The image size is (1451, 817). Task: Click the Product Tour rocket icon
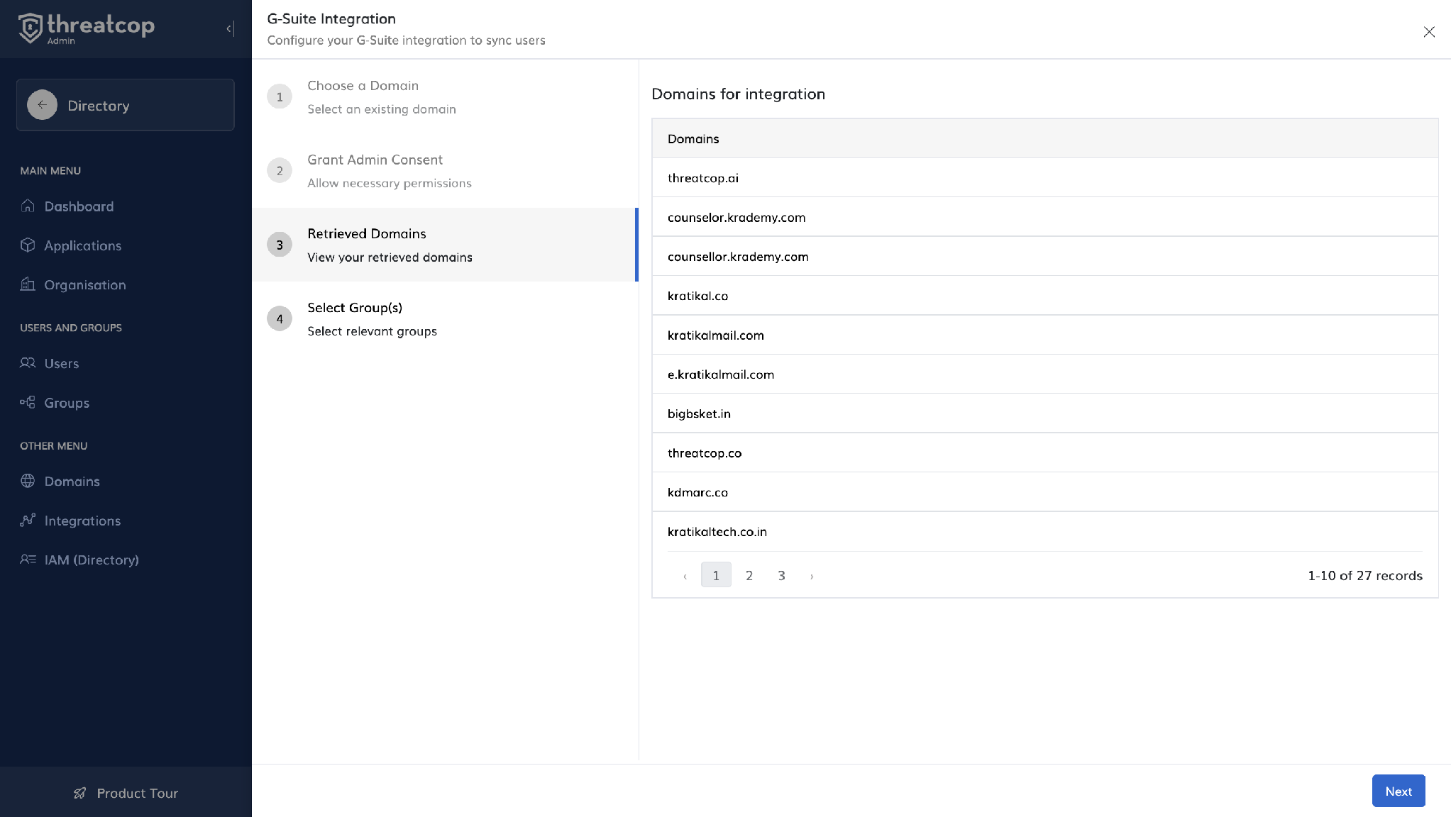pos(80,793)
